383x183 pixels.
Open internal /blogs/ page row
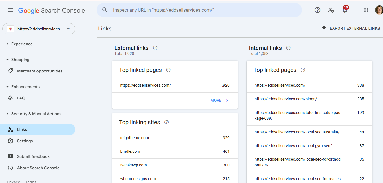309,99
